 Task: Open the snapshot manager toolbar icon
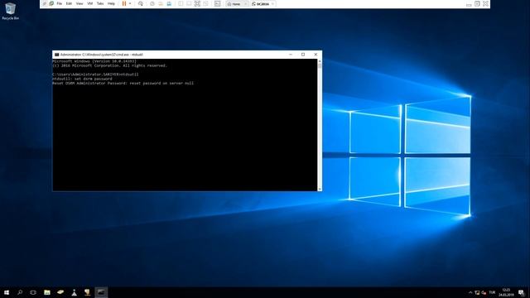[x=169, y=3]
